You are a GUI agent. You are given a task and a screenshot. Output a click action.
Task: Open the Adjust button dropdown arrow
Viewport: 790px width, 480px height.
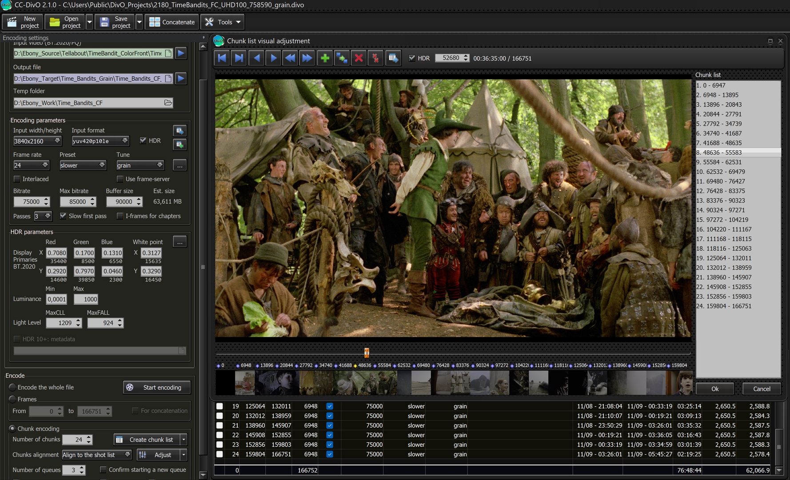[184, 455]
